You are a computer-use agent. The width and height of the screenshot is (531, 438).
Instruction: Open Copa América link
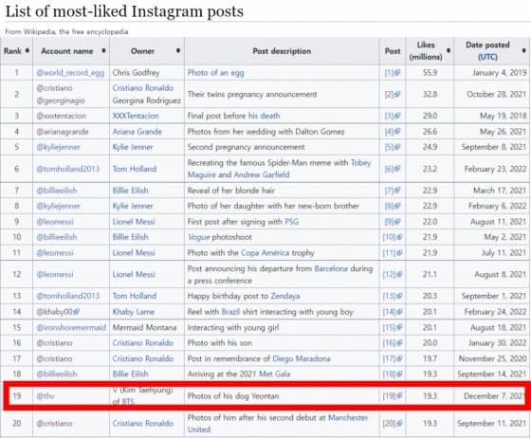point(265,253)
